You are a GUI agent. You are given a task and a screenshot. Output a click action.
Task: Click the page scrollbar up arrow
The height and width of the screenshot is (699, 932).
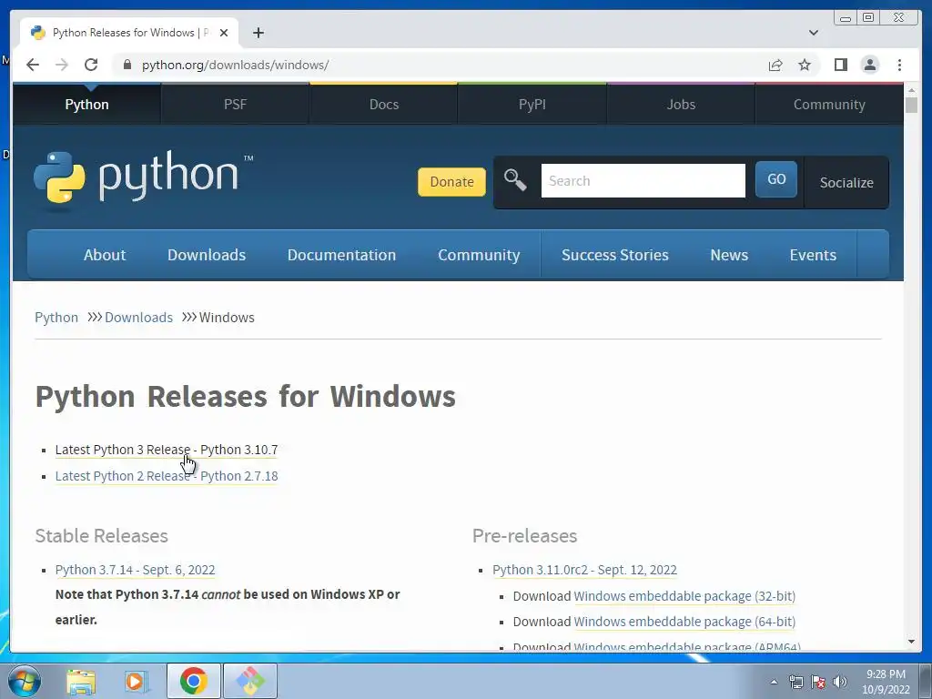911,90
